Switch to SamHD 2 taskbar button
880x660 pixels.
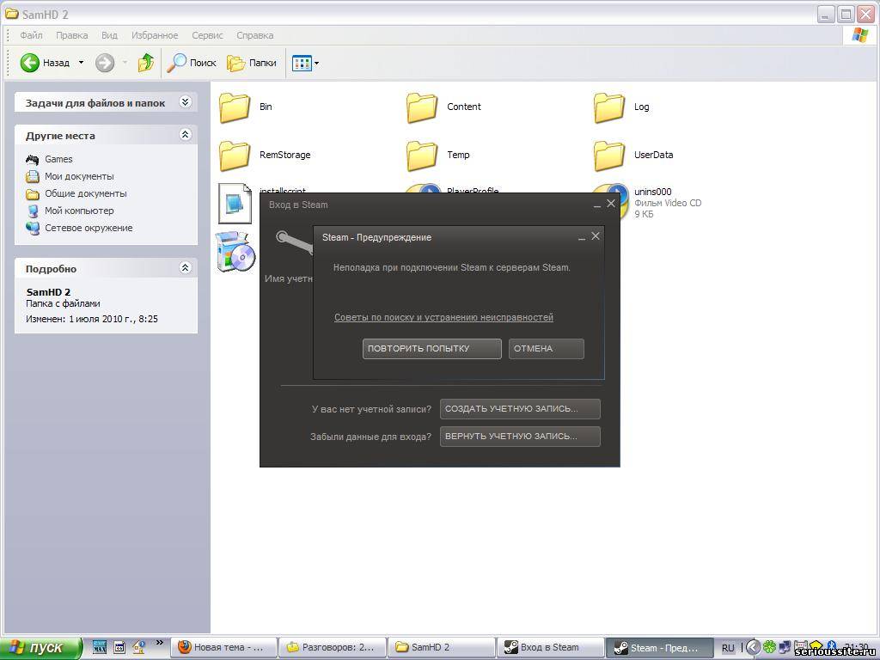[x=442, y=648]
